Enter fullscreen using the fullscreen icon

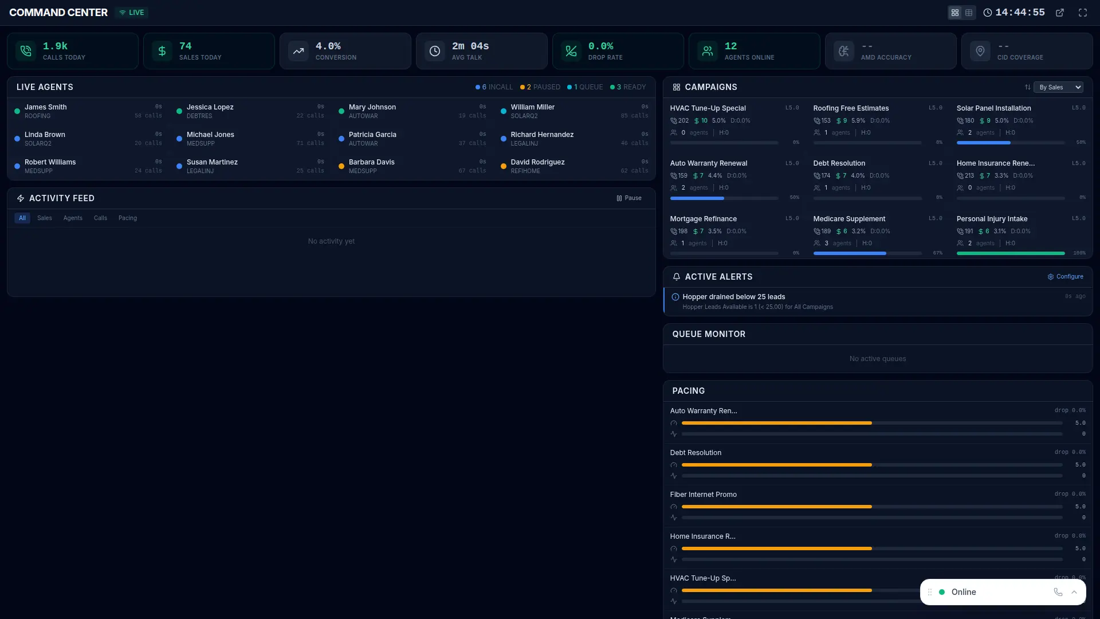click(1083, 12)
